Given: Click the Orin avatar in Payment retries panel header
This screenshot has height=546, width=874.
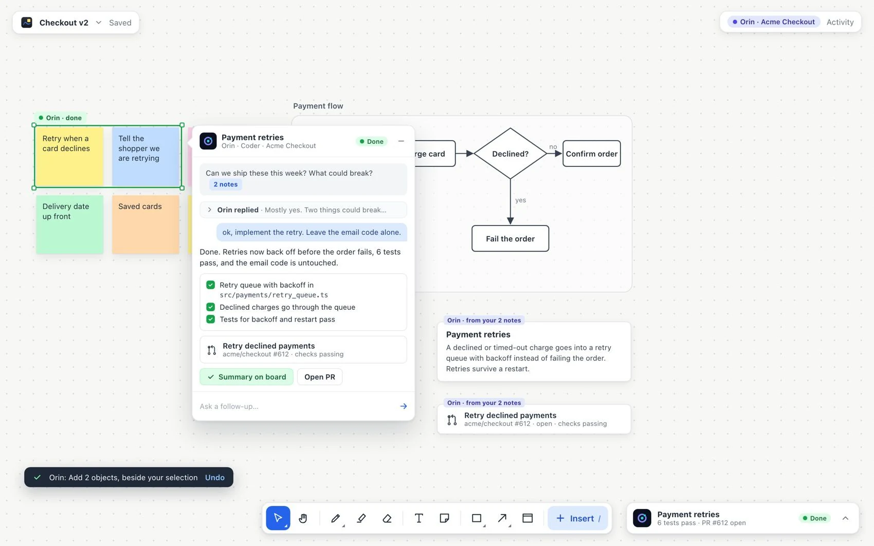Looking at the screenshot, I should point(208,141).
